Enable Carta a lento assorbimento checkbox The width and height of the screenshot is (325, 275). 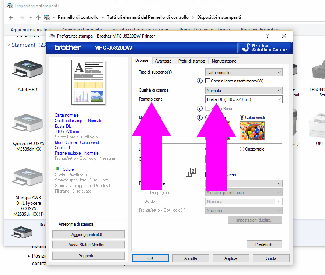pyautogui.click(x=207, y=81)
